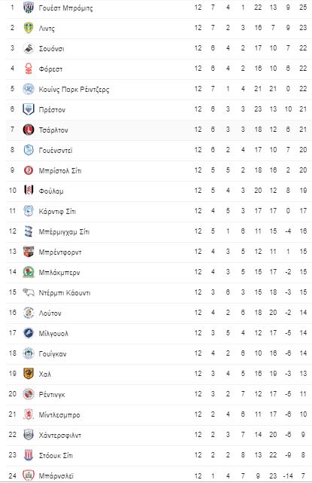Click the Μπρίστολ Σίτι team name
312x483 pixels.
click(60, 170)
